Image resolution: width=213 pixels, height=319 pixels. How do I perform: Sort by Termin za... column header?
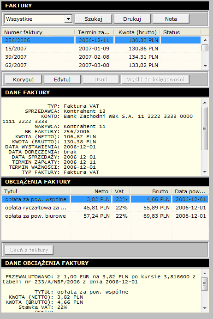(x=94, y=32)
